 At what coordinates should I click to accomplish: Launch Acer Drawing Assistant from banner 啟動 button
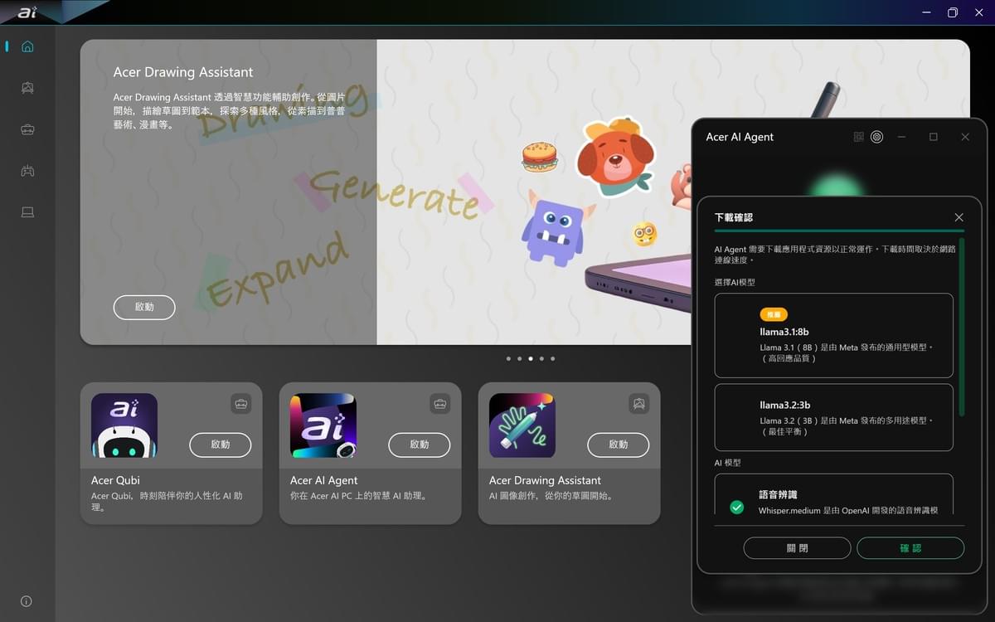(x=144, y=307)
